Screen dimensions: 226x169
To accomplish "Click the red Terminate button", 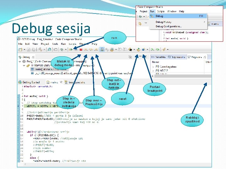I will pyautogui.click(x=81, y=49).
